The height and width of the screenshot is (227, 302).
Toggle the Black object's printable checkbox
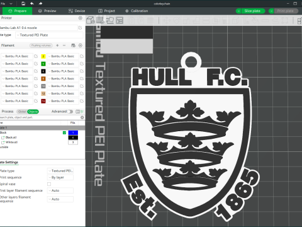(x=64, y=132)
